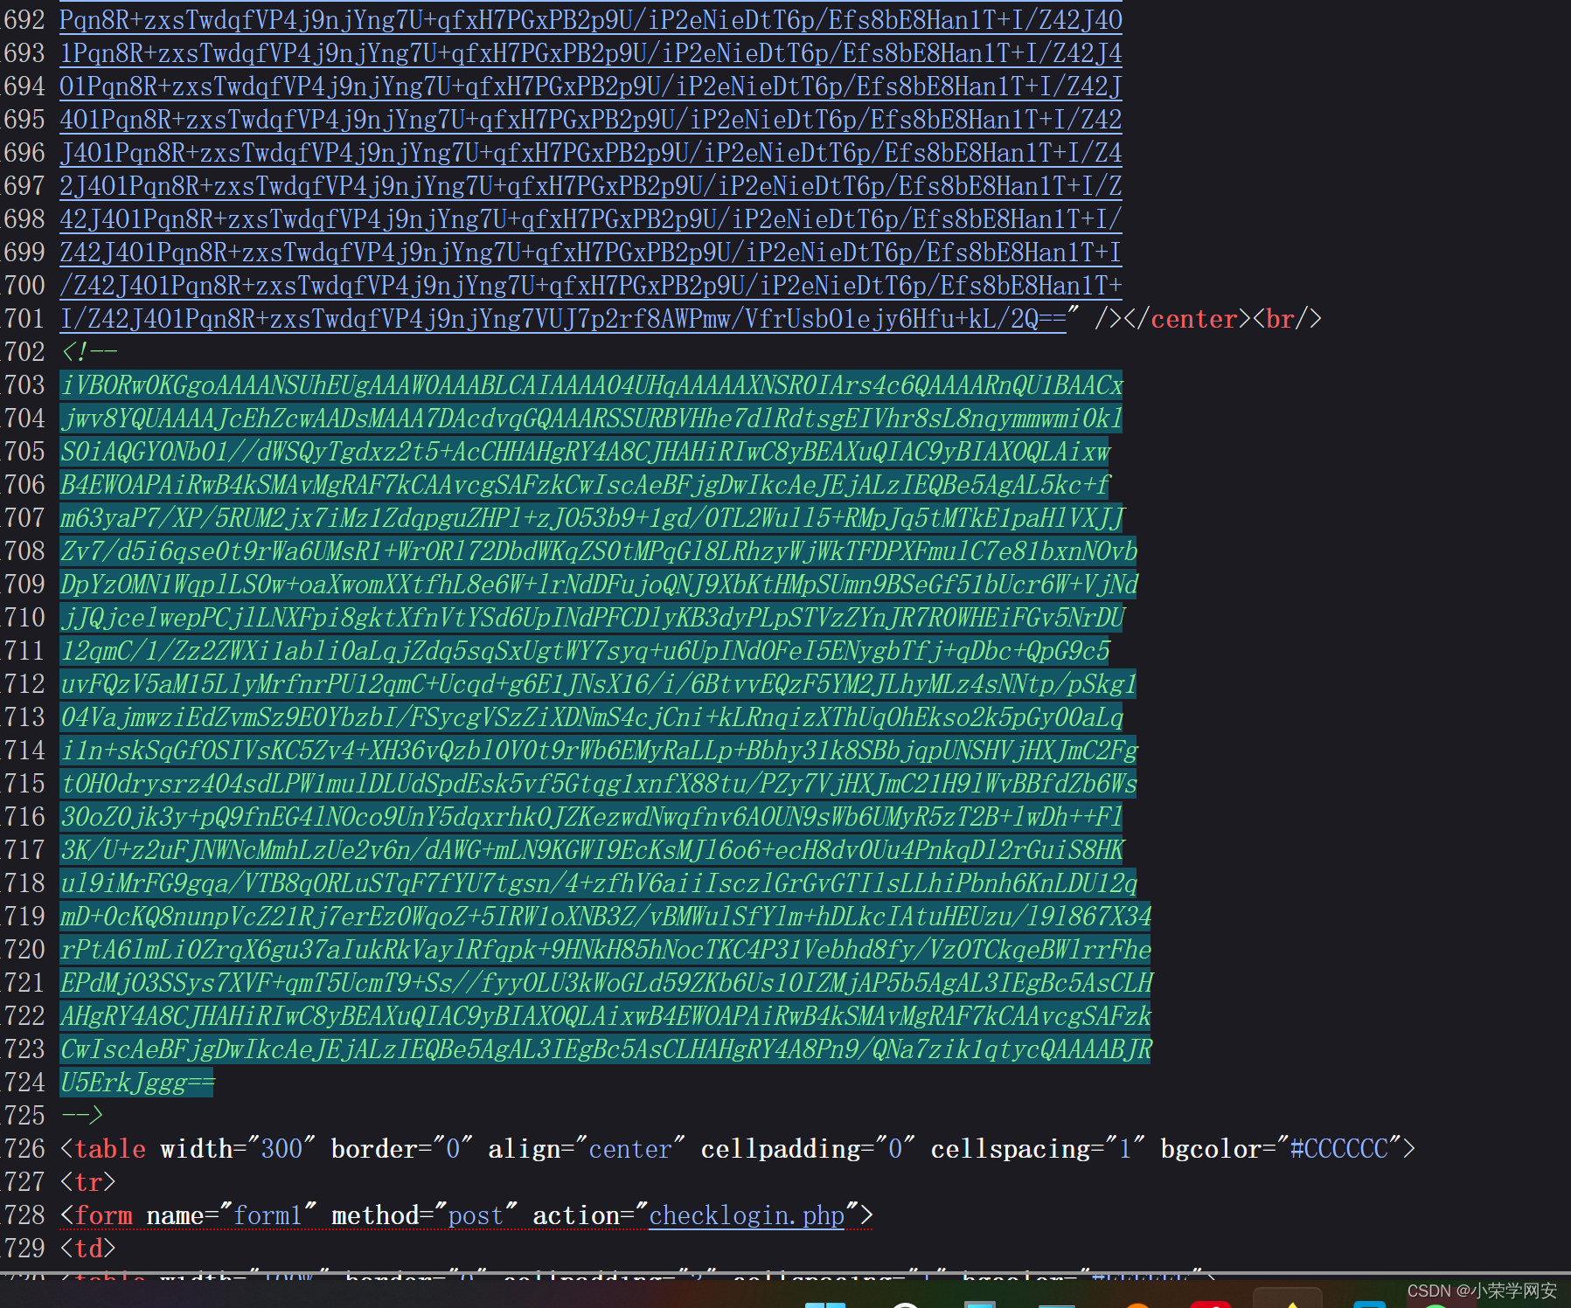This screenshot has height=1308, width=1571.
Task: Click comment line starting jwv8YQUAAAAJ
Action: click(591, 418)
